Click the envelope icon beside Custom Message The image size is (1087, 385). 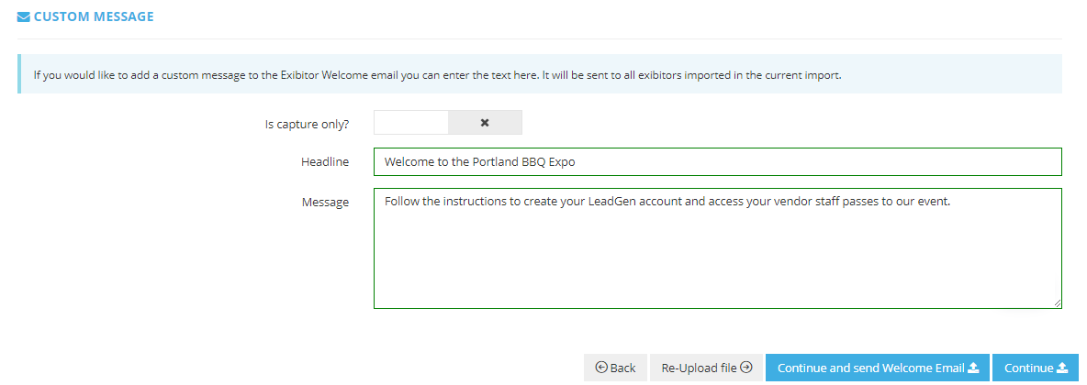24,16
